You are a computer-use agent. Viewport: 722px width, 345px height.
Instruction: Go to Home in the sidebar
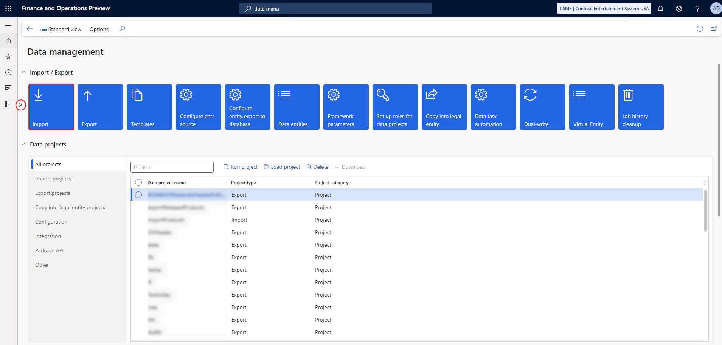[x=8, y=41]
